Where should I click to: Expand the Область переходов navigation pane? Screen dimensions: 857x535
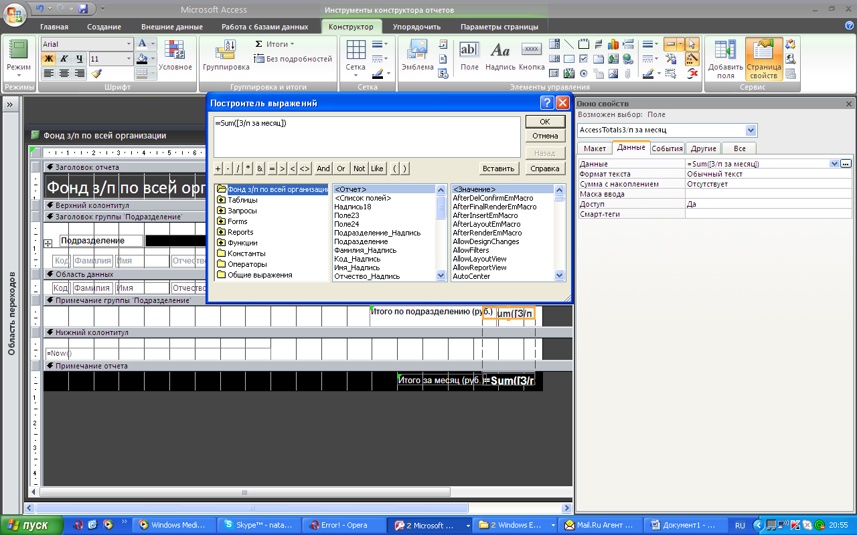coord(11,105)
